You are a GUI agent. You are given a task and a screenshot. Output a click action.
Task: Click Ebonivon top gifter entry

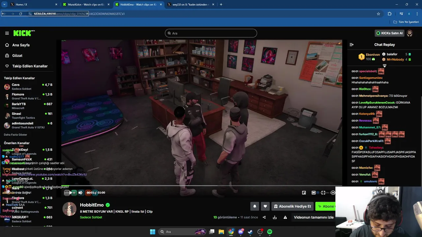369,57
